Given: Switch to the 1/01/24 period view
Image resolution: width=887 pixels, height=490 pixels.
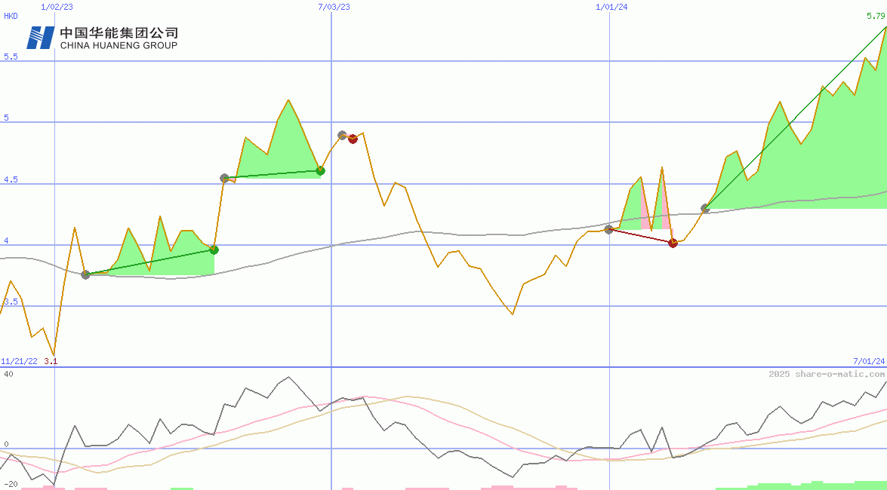Looking at the screenshot, I should click(610, 8).
